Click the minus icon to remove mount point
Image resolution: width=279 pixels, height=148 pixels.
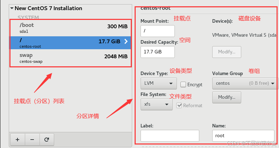(x=32, y=140)
